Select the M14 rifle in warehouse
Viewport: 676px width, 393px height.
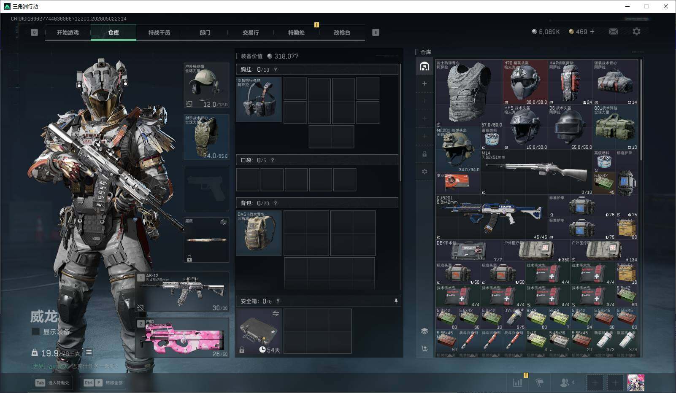tap(537, 172)
